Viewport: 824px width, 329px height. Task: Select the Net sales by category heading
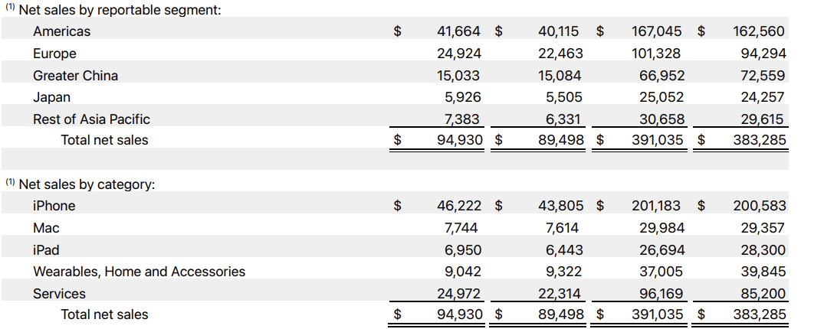(86, 184)
